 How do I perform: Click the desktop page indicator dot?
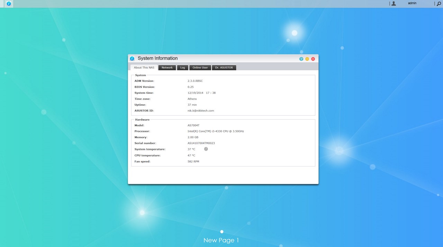(222, 231)
